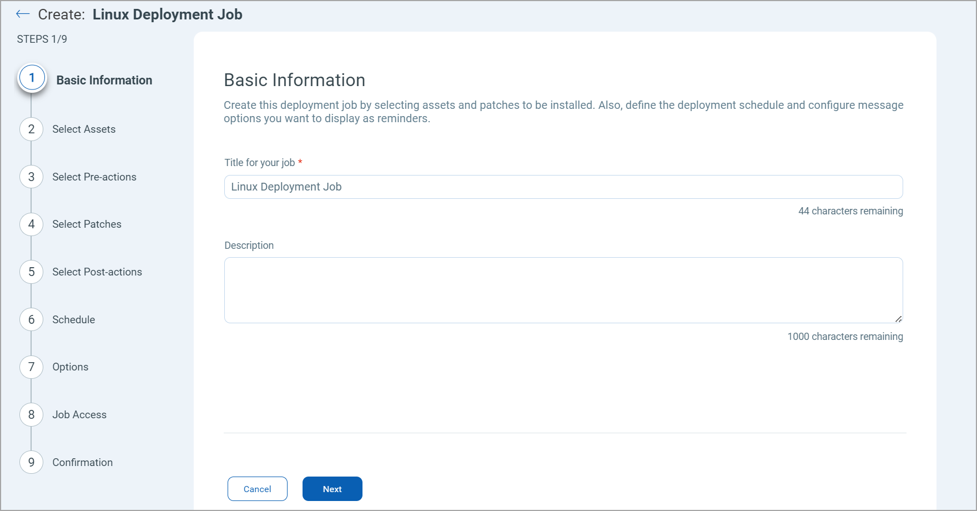Viewport: 977px width, 511px height.
Task: Jump to the Confirmation step
Action: 31,462
